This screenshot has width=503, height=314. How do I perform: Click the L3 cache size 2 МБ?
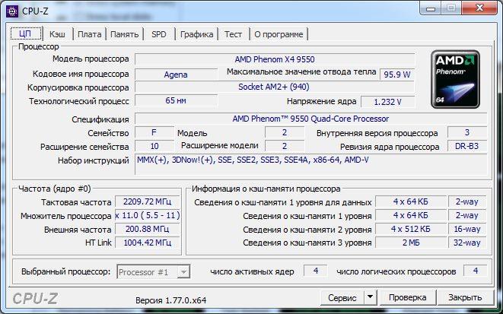(x=411, y=243)
